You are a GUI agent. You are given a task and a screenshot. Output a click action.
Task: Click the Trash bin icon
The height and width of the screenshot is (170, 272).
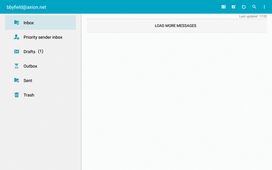(x=16, y=95)
